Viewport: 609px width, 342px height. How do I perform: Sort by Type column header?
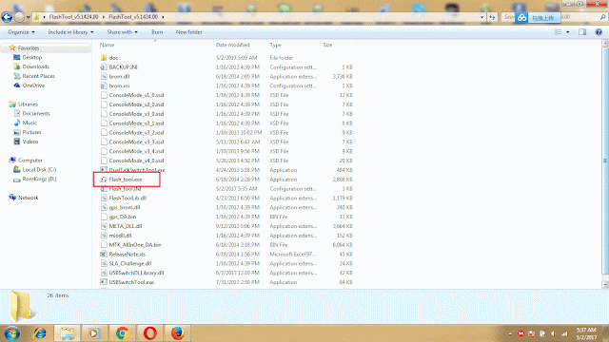click(275, 45)
